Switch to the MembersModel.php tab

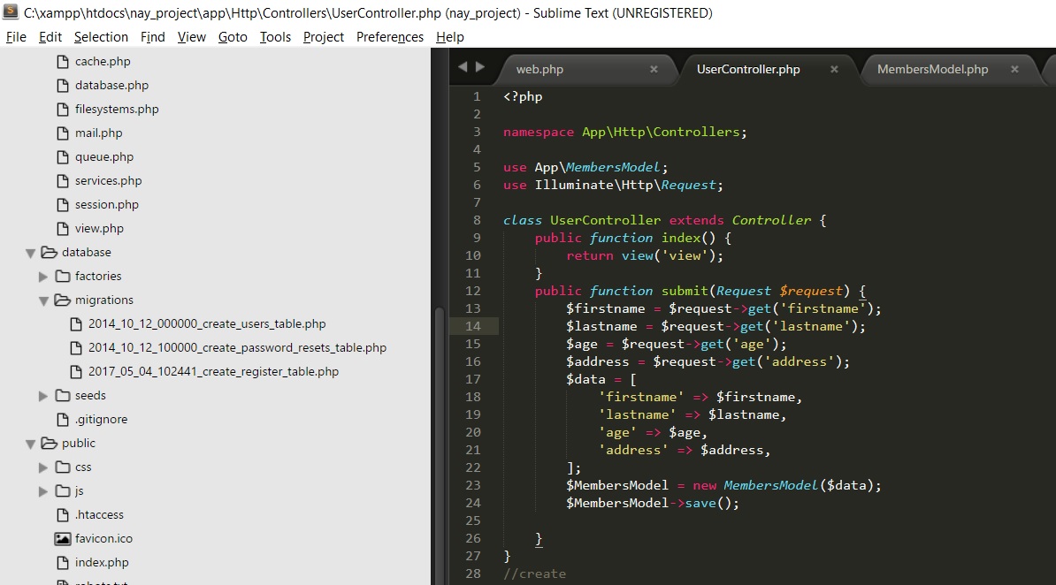[931, 68]
